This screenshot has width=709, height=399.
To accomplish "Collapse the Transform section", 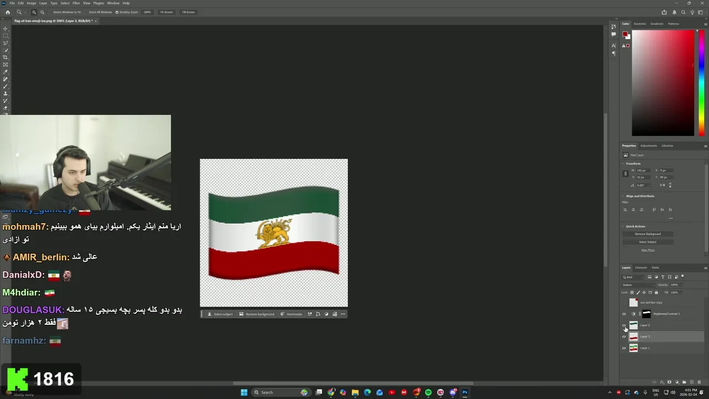I will [x=623, y=163].
